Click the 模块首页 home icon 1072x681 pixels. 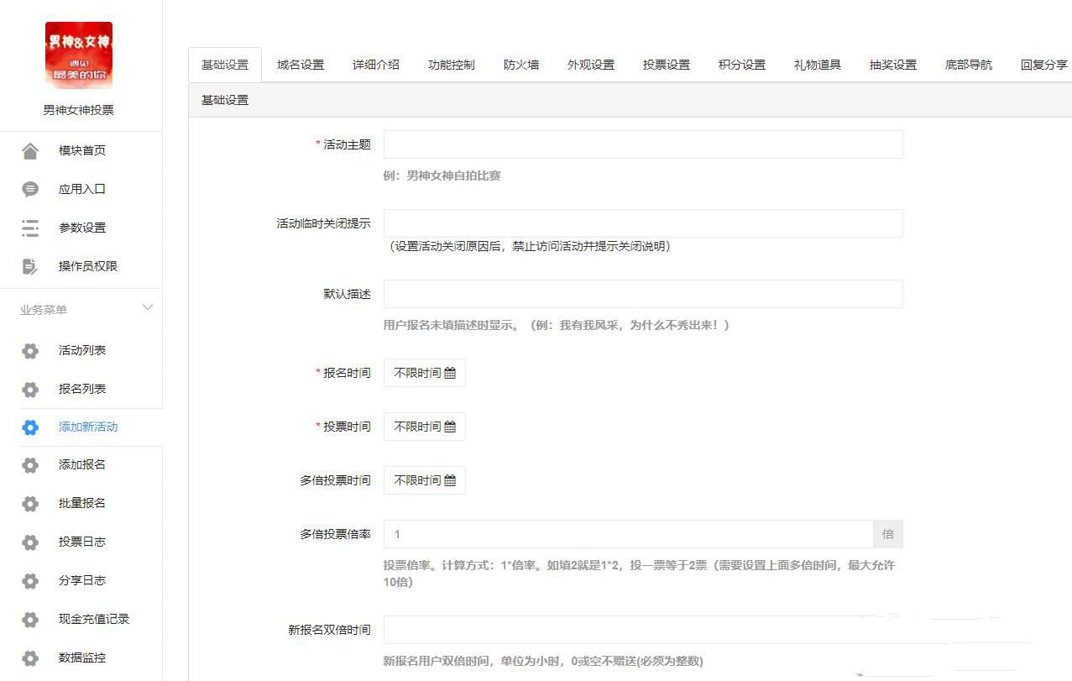tap(30, 150)
